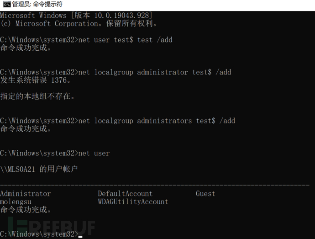Click the Microsoft Corporation copyright line
This screenshot has width=315, height=239.
79,23
